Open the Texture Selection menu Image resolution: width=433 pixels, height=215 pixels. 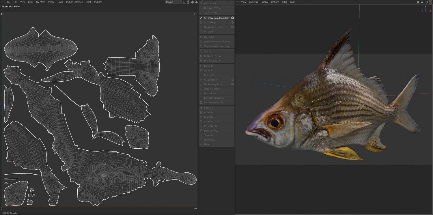click(74, 2)
